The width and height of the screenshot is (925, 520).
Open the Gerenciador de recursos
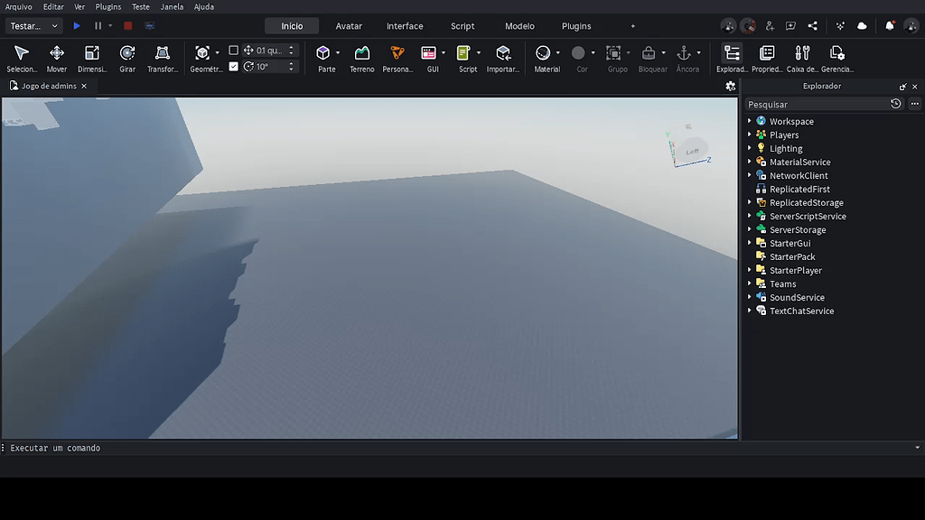[x=837, y=59]
